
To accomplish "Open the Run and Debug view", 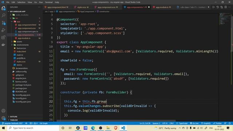I will [x=3, y=30].
